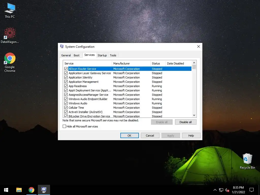The height and width of the screenshot is (195, 260).
Task: Click the services list scroll down arrow
Action: click(194, 115)
